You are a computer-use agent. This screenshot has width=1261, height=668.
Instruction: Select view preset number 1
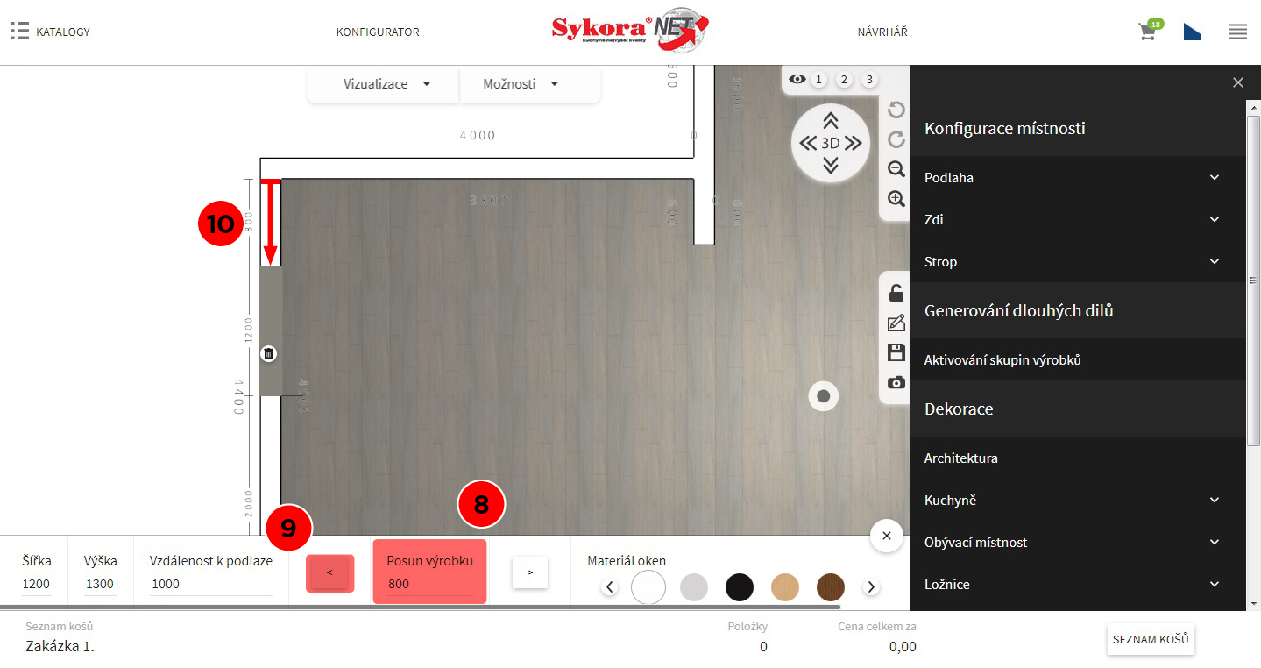point(819,80)
